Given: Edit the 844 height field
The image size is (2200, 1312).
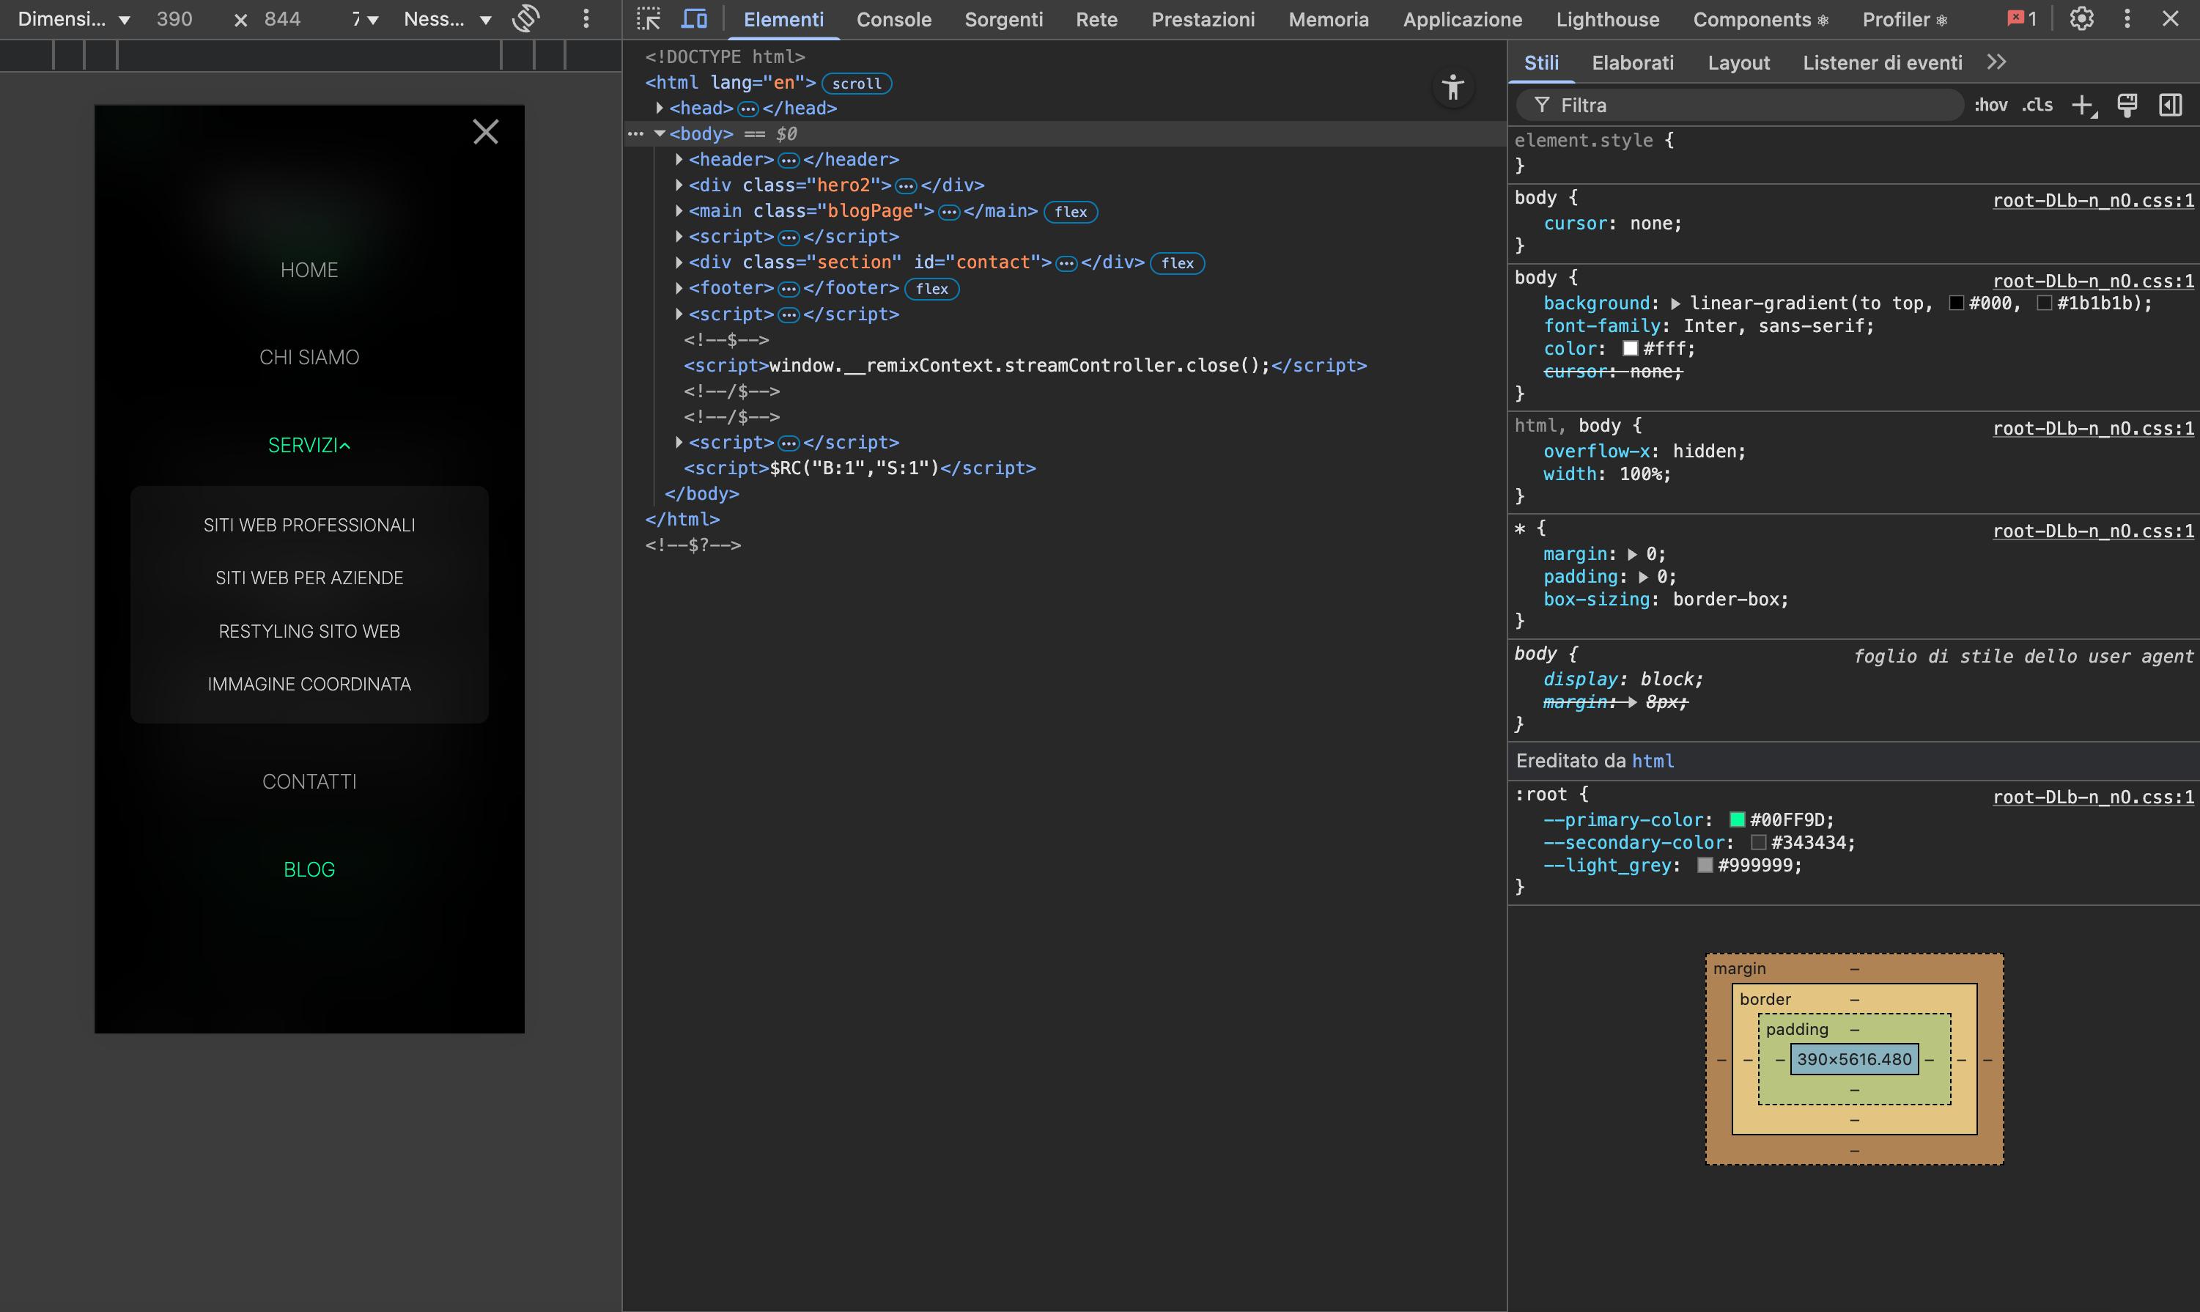Looking at the screenshot, I should tap(283, 20).
